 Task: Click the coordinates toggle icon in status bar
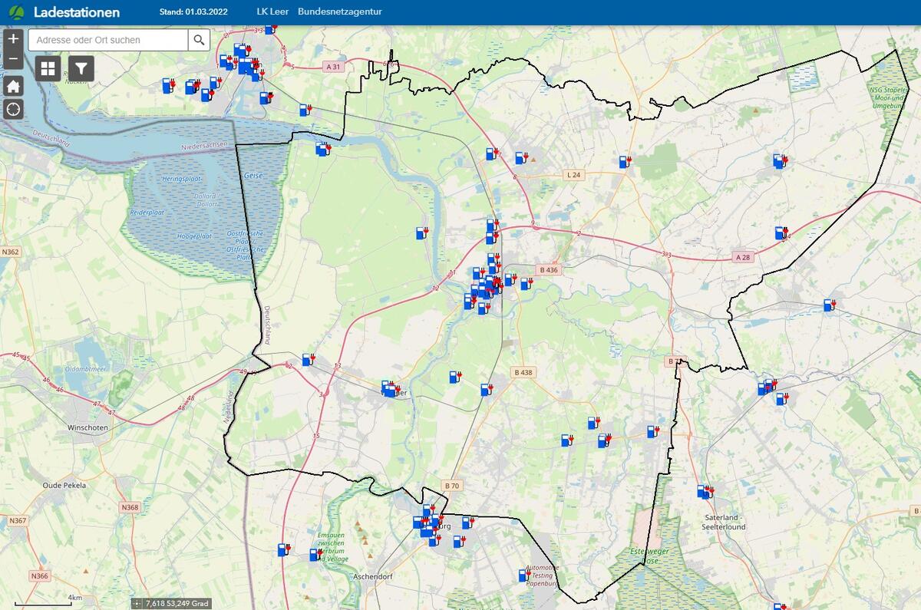pyautogui.click(x=137, y=604)
